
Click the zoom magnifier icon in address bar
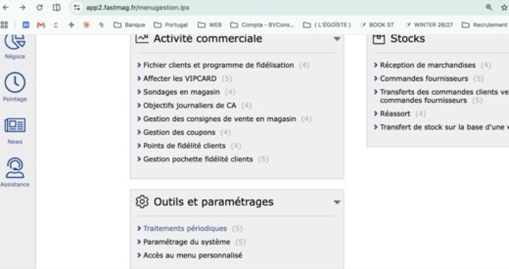[x=489, y=7]
